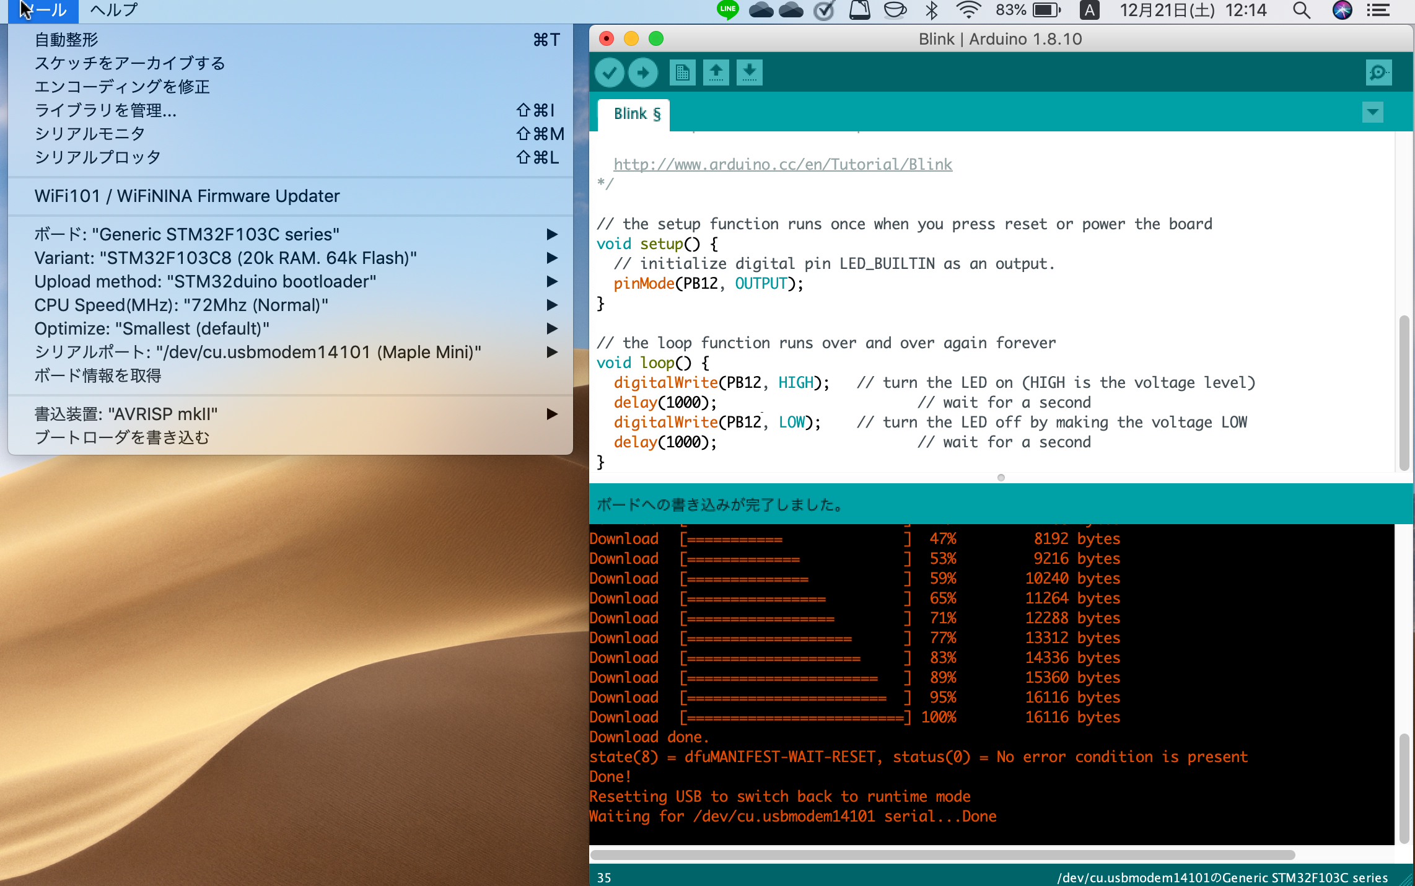Click the circled checkmark menu bar icon
This screenshot has height=886, width=1415.
point(824,10)
